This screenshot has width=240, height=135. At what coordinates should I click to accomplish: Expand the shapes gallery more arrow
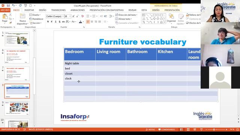[165, 22]
